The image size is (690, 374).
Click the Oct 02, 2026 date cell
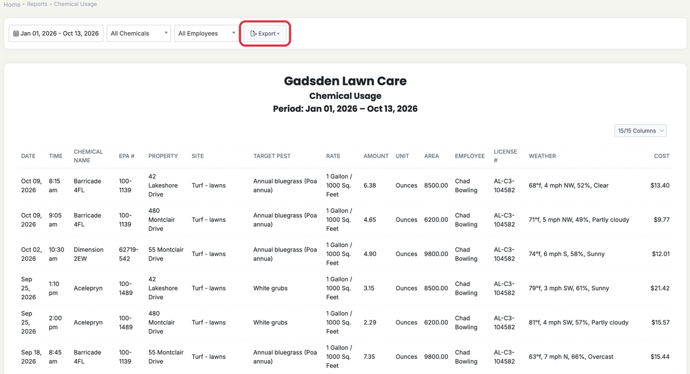coord(31,254)
